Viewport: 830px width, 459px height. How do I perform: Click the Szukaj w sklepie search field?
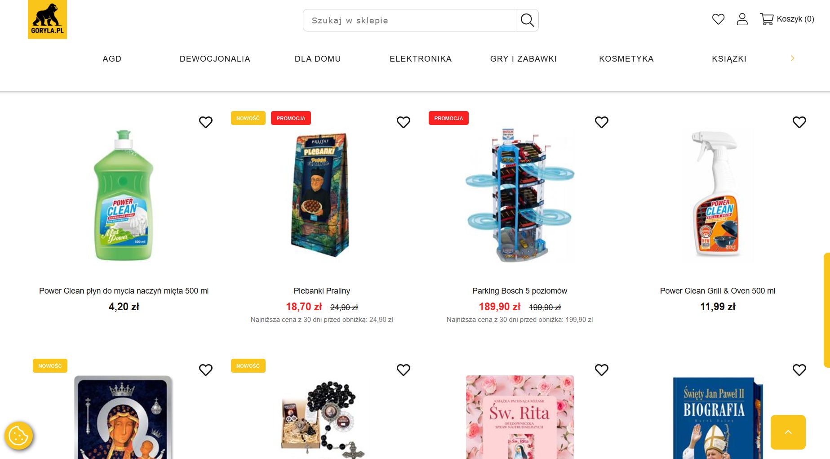point(409,20)
